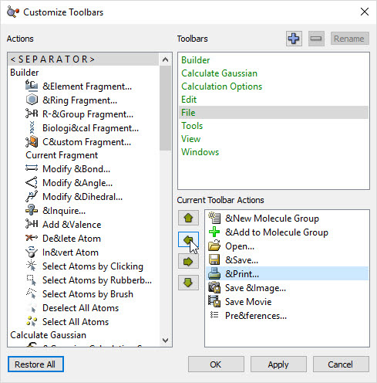377x383 pixels.
Task: Select the Tools toolbar entry
Action: [x=274, y=126]
